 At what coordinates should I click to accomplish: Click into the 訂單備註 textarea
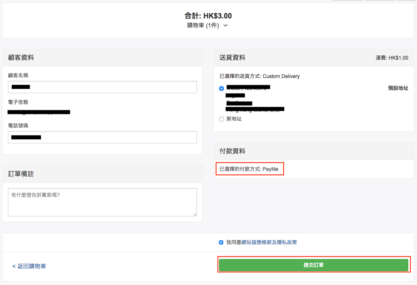pyautogui.click(x=102, y=202)
